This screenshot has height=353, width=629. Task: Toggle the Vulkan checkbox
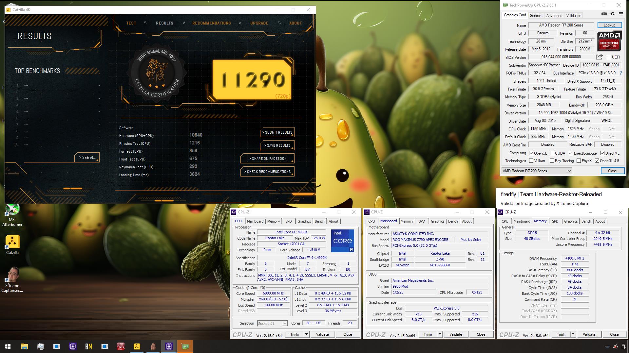531,160
